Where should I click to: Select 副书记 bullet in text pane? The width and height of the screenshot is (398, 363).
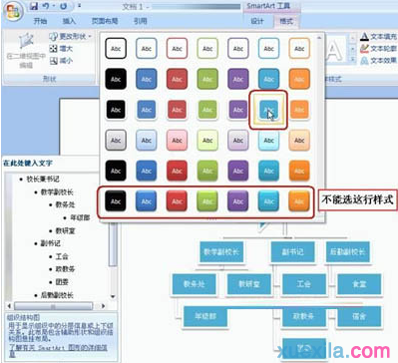[51, 243]
